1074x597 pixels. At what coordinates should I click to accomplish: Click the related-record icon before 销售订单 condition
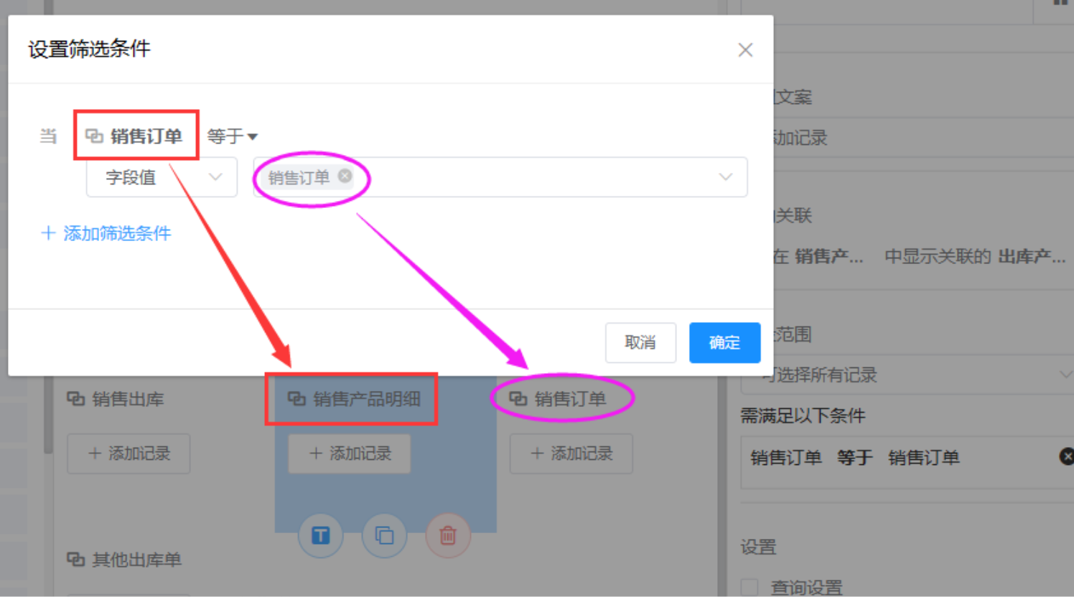94,136
